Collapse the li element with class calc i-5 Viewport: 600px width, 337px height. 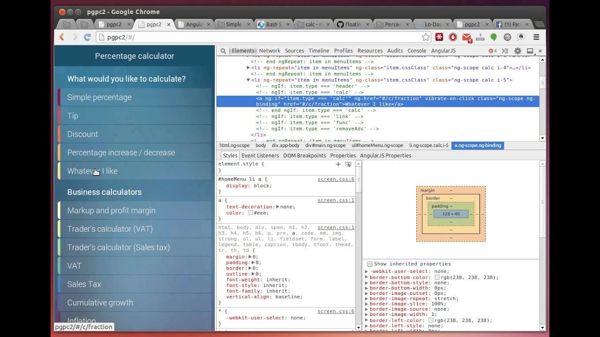[248, 80]
